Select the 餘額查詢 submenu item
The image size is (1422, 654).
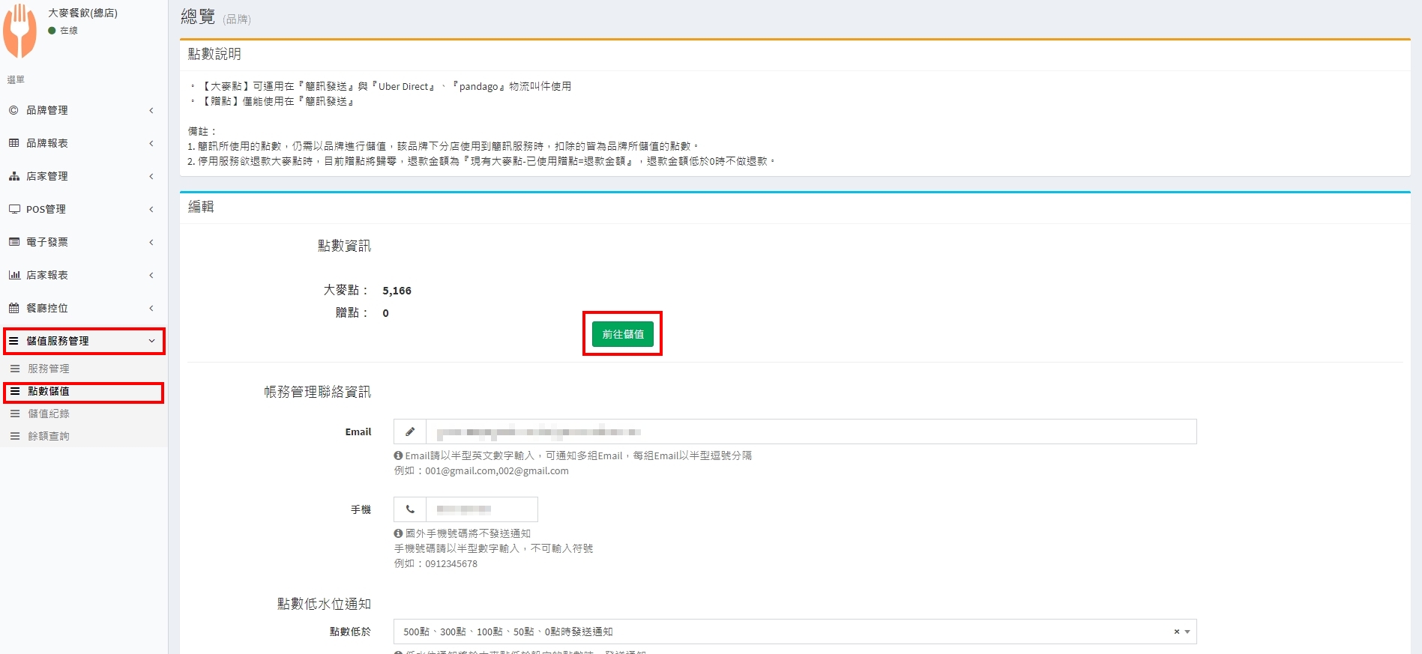pos(49,436)
